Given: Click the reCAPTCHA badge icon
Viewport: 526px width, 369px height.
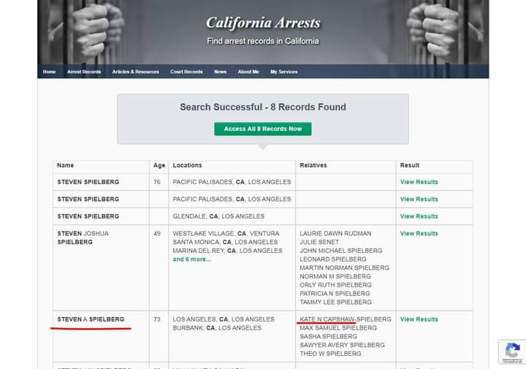Looking at the screenshot, I should point(512,351).
